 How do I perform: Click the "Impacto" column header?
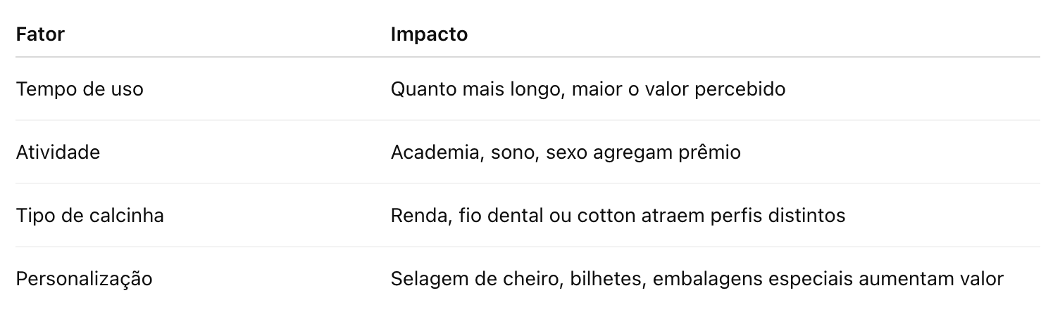click(x=429, y=34)
